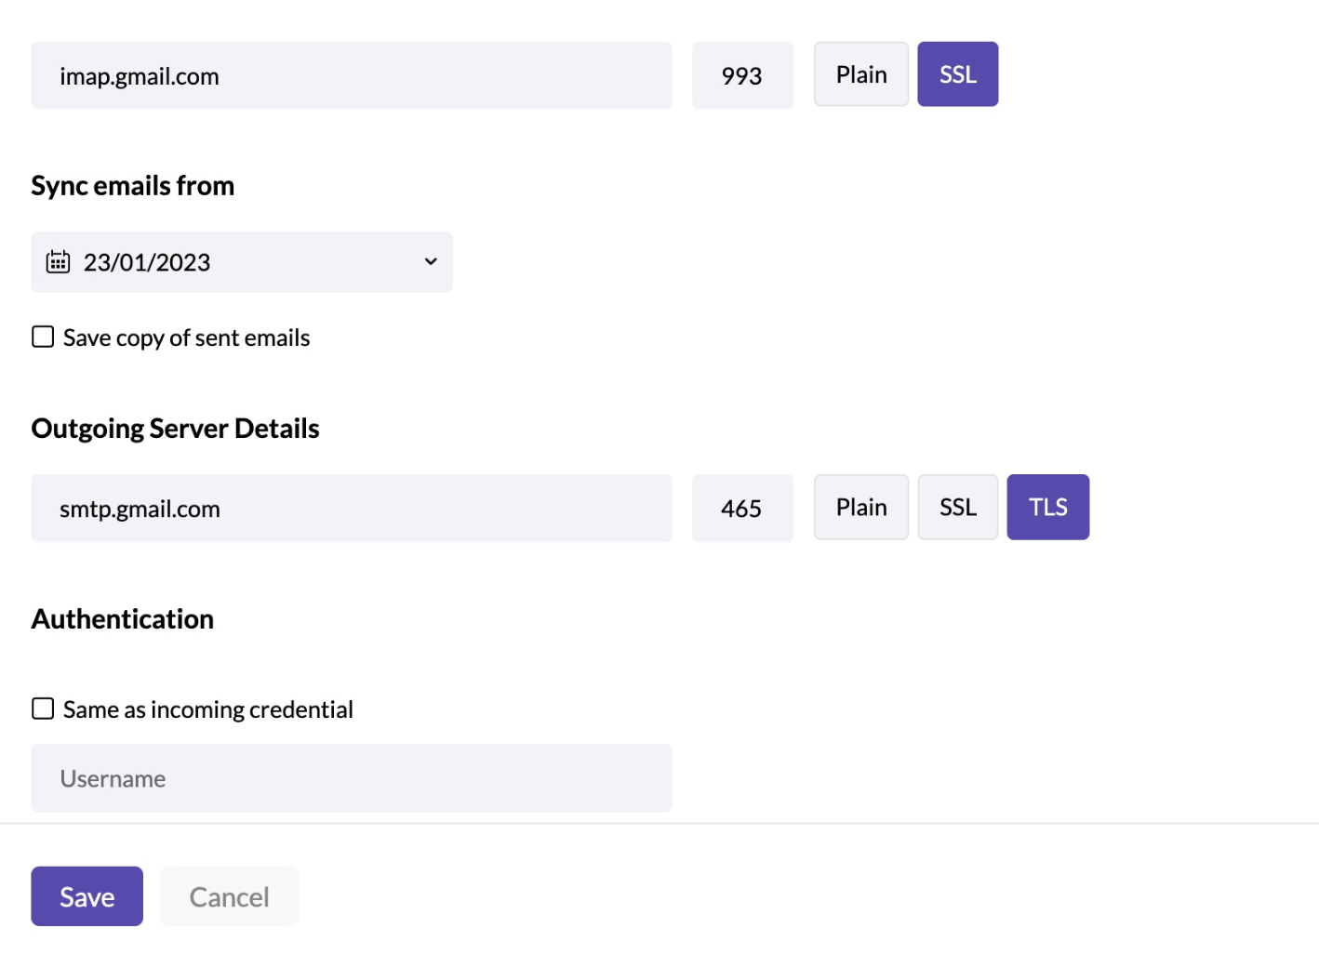Uncheck Save copy of sent emails
Image resolution: width=1319 pixels, height=954 pixels.
pos(42,337)
